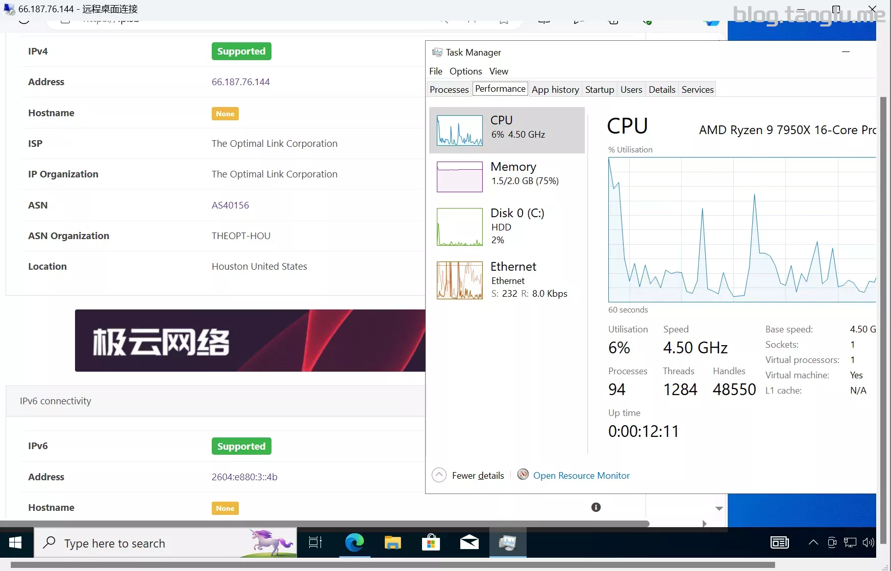Open Microsoft Edge from the taskbar
The height and width of the screenshot is (571, 891).
tap(354, 543)
